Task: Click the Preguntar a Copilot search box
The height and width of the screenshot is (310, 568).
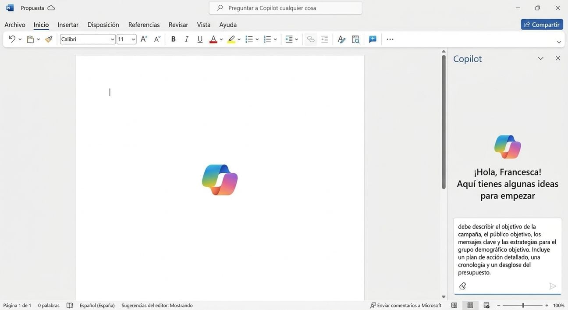Action: (x=285, y=8)
